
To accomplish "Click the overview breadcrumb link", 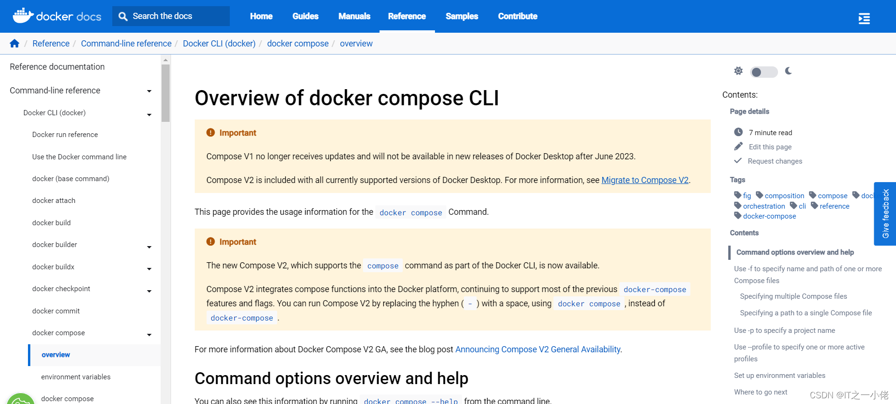I will coord(356,44).
